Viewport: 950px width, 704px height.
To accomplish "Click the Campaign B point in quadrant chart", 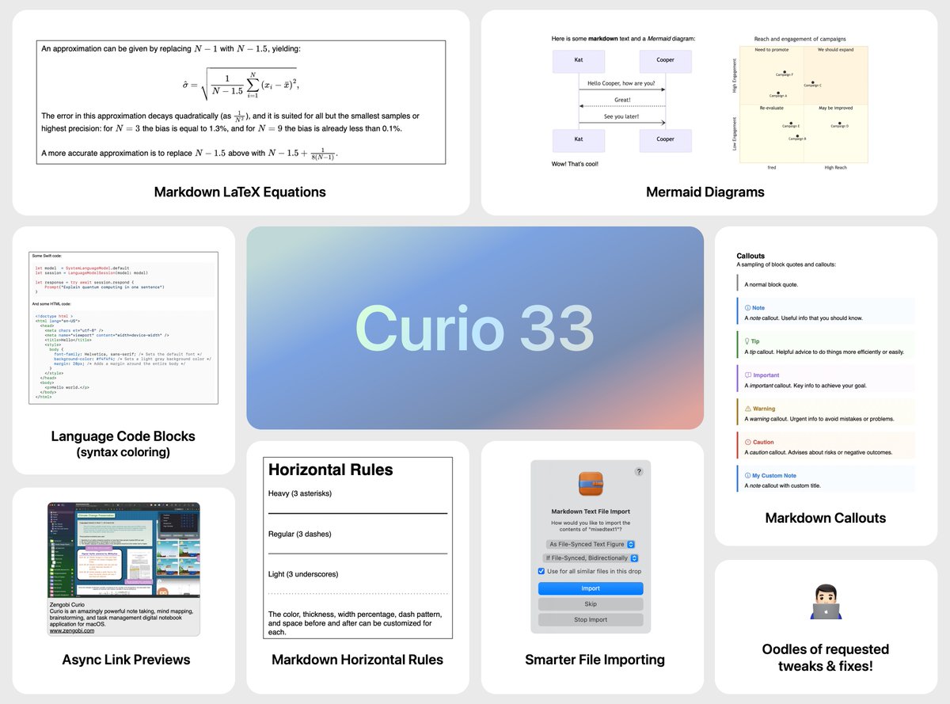I will [796, 135].
